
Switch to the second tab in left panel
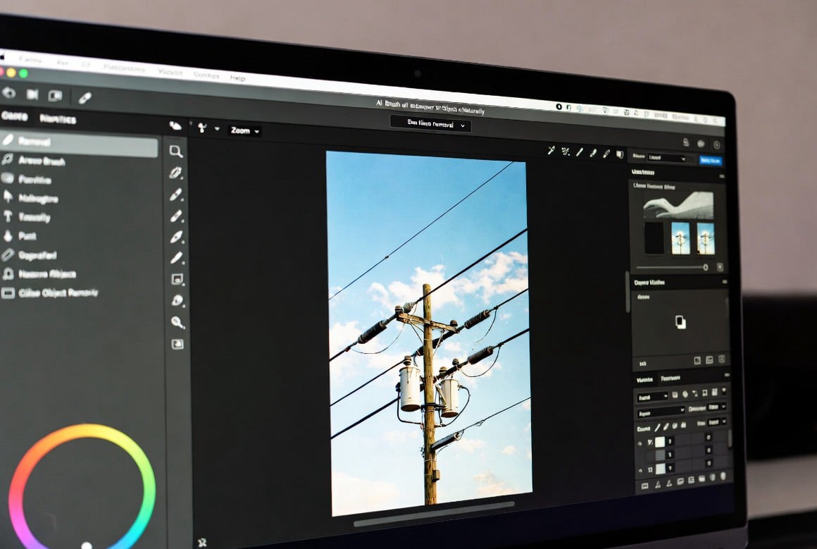coord(58,119)
